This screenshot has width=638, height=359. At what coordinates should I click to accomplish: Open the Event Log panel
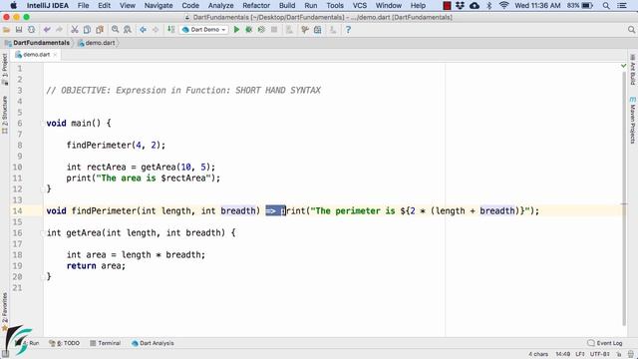(x=605, y=343)
